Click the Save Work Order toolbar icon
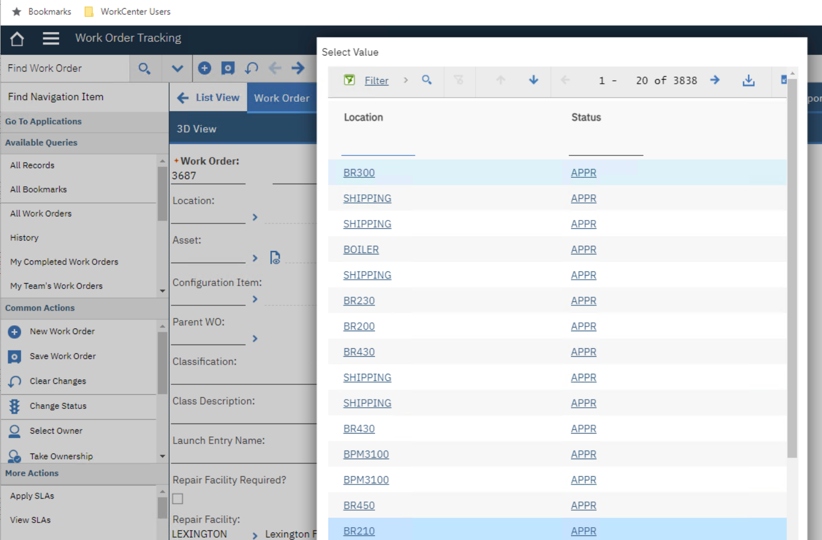822x540 pixels. [x=228, y=68]
